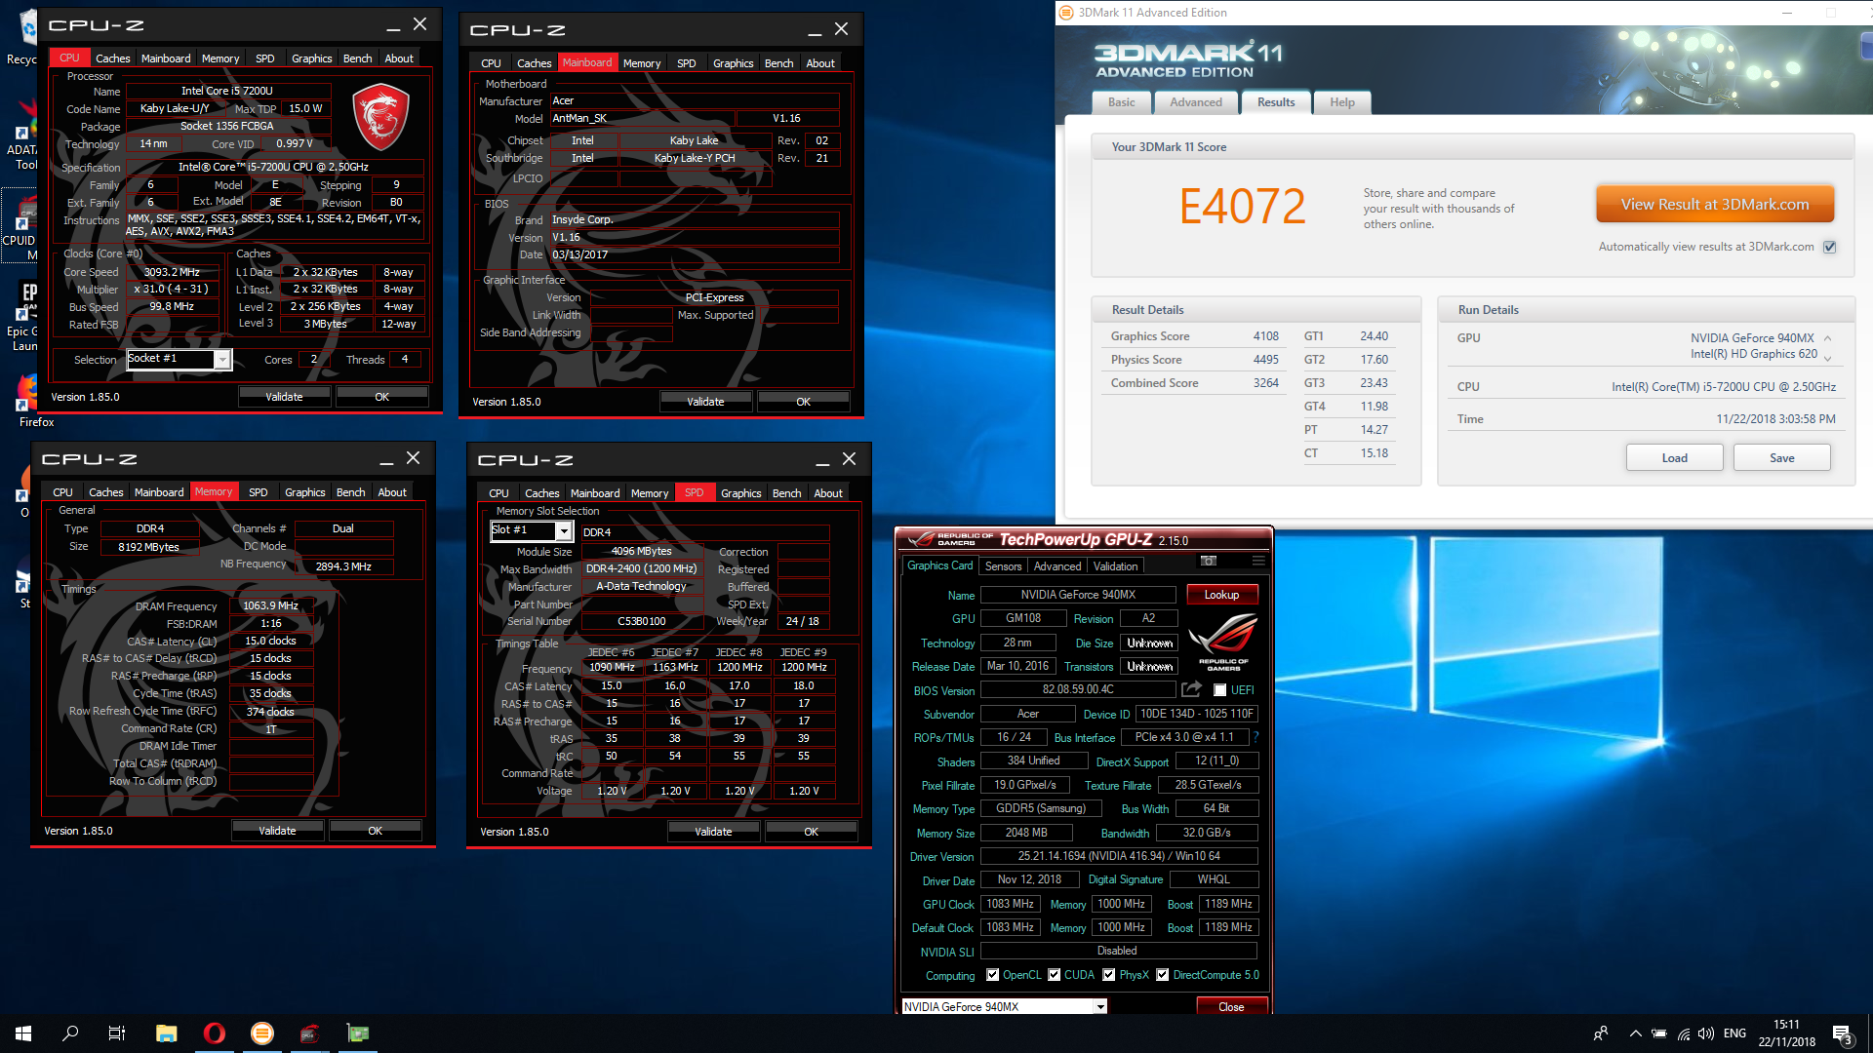Click View Result at 3DMark.com button
Screen dimensions: 1873x1053
click(1715, 205)
